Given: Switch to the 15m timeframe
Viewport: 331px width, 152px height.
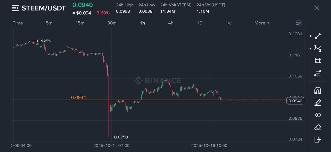Looking at the screenshot, I should [x=80, y=23].
